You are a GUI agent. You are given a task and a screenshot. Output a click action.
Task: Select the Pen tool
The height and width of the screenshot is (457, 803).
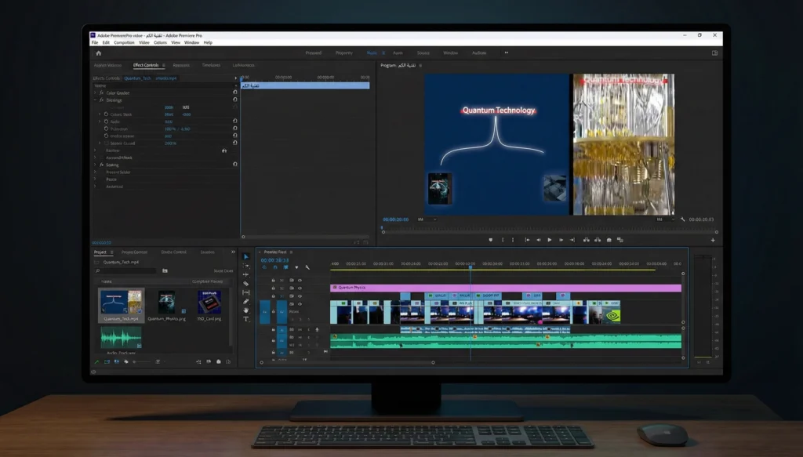click(245, 301)
